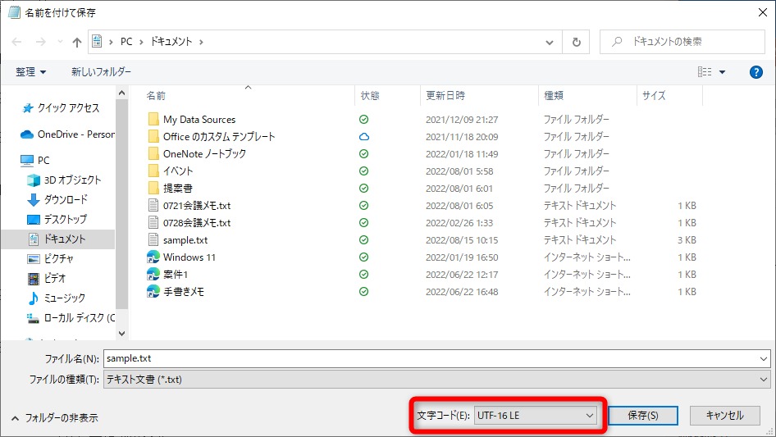The width and height of the screenshot is (776, 437).
Task: Select ローカル ディスク in the sidebar
Action: click(71, 318)
